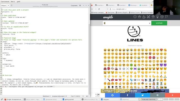Share the page on Facebook

pyautogui.click(x=127, y=95)
